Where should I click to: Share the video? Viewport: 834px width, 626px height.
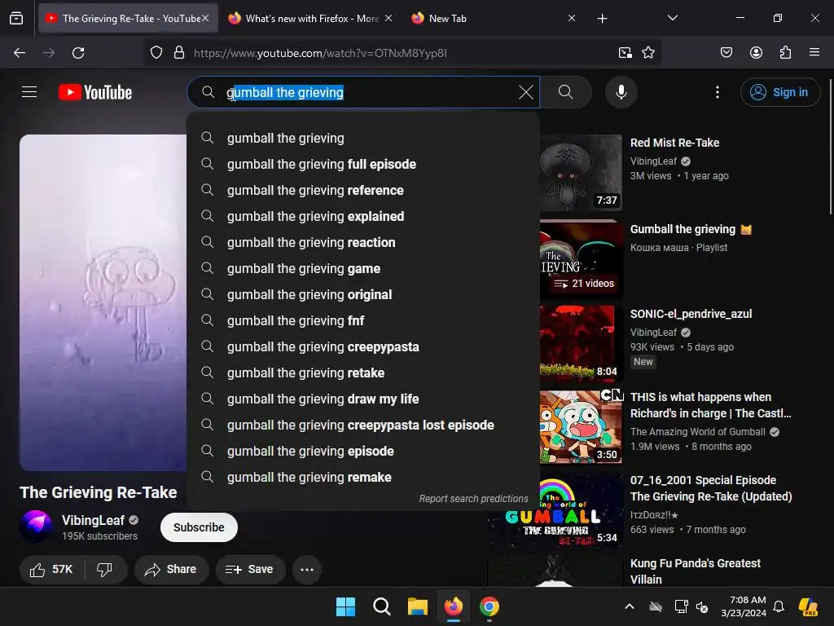pos(171,569)
